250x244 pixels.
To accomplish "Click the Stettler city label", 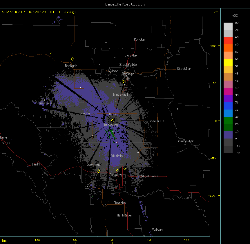I will (x=184, y=69).
